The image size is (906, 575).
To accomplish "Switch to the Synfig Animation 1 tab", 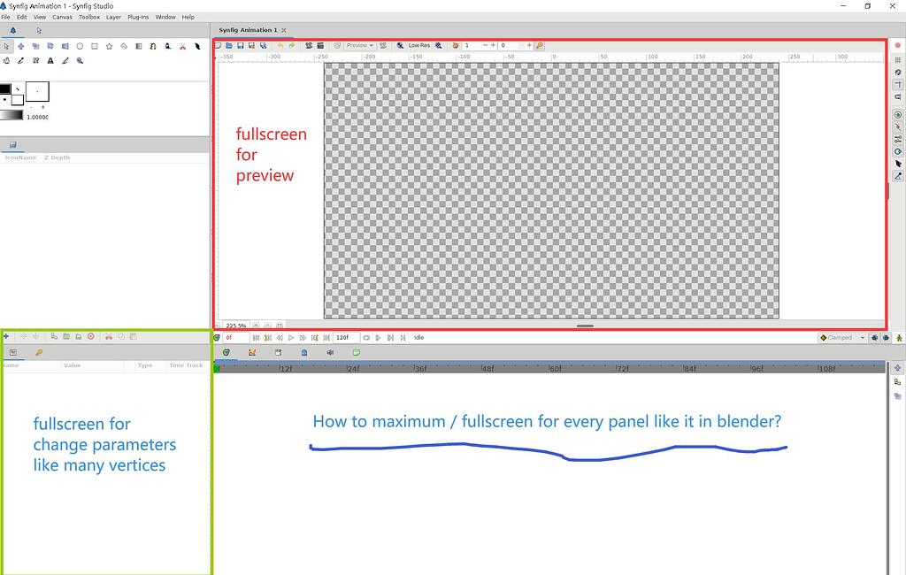I will point(248,29).
